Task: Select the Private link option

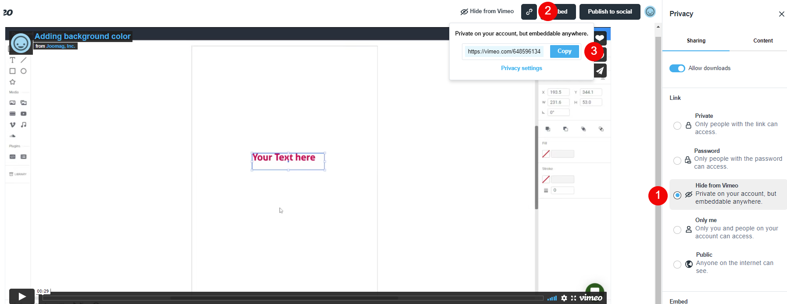Action: coord(677,126)
